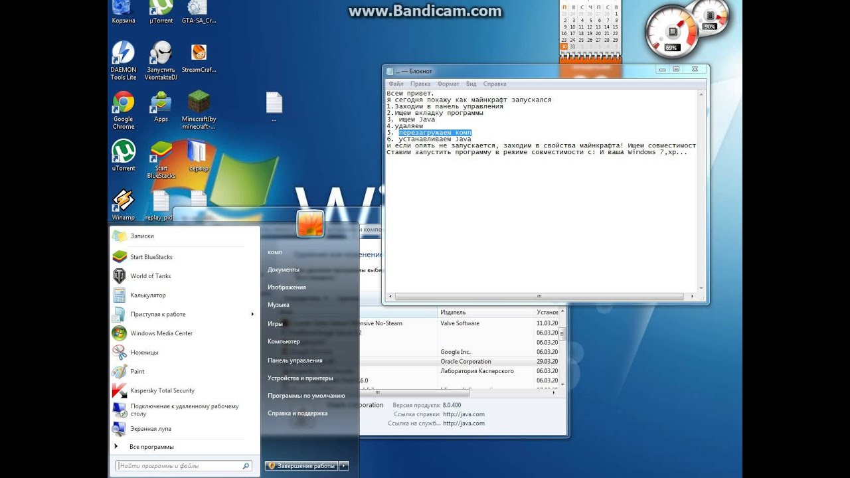This screenshot has height=478, width=850.
Task: Open the uTorrent icon beside Start BlueStacks
Action: point(123,155)
